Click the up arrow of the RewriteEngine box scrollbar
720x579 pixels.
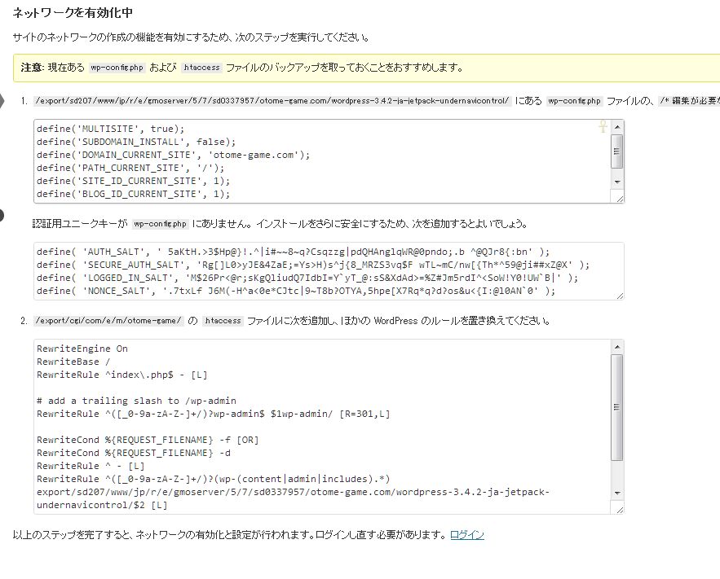pyautogui.click(x=617, y=347)
